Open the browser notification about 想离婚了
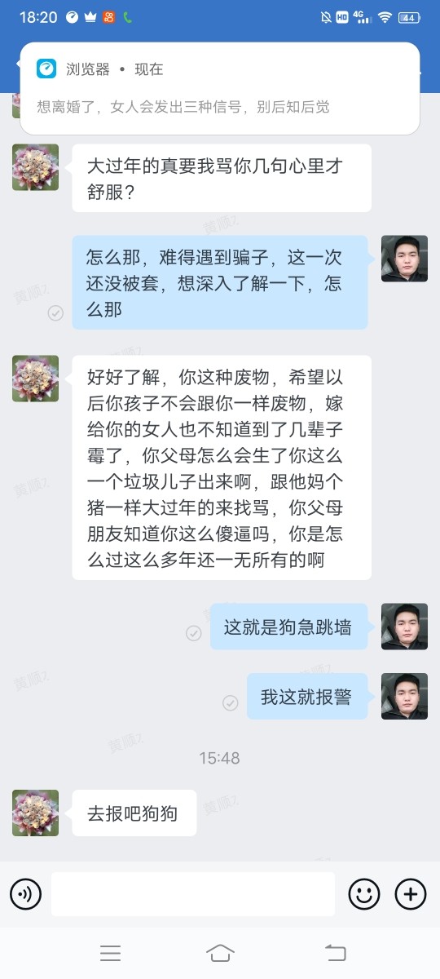Image resolution: width=440 pixels, height=979 pixels. pyautogui.click(x=220, y=88)
